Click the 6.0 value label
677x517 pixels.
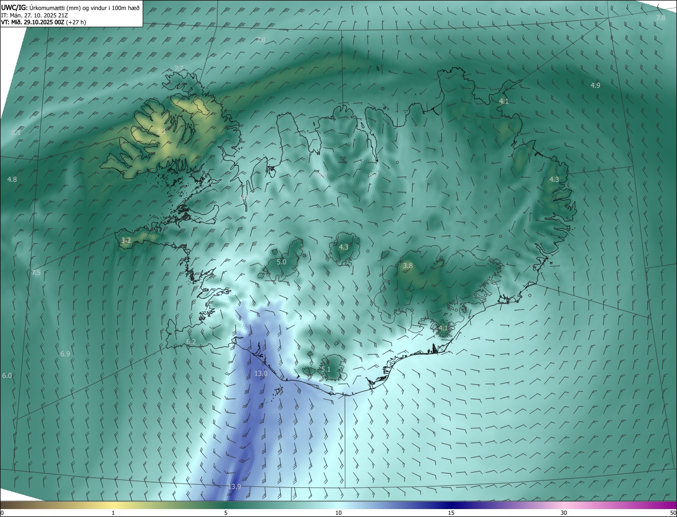point(7,375)
